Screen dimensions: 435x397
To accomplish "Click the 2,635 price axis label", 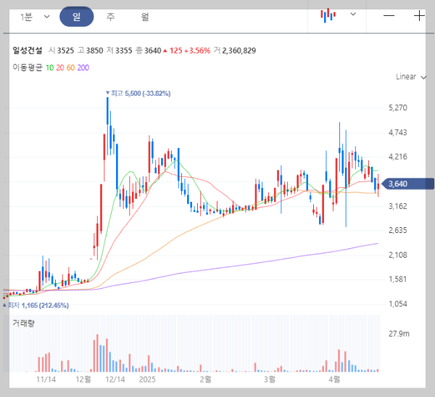I will tap(398, 230).
